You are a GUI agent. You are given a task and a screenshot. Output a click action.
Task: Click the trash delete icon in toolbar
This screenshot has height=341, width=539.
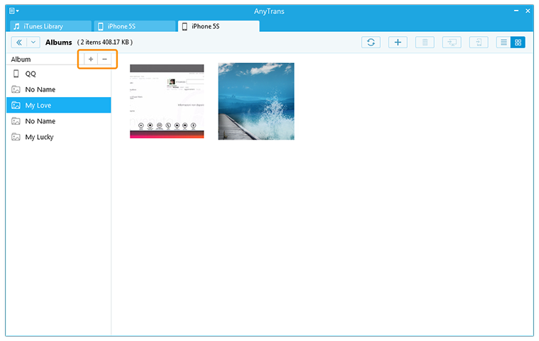click(x=424, y=43)
